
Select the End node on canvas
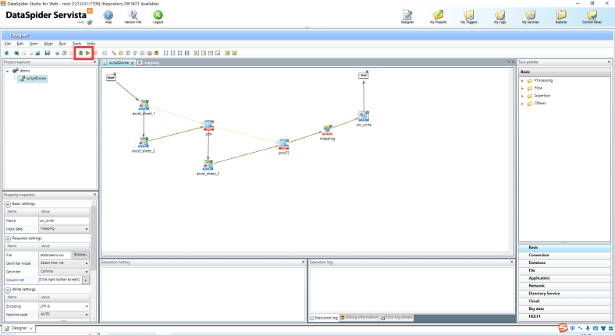(x=364, y=74)
